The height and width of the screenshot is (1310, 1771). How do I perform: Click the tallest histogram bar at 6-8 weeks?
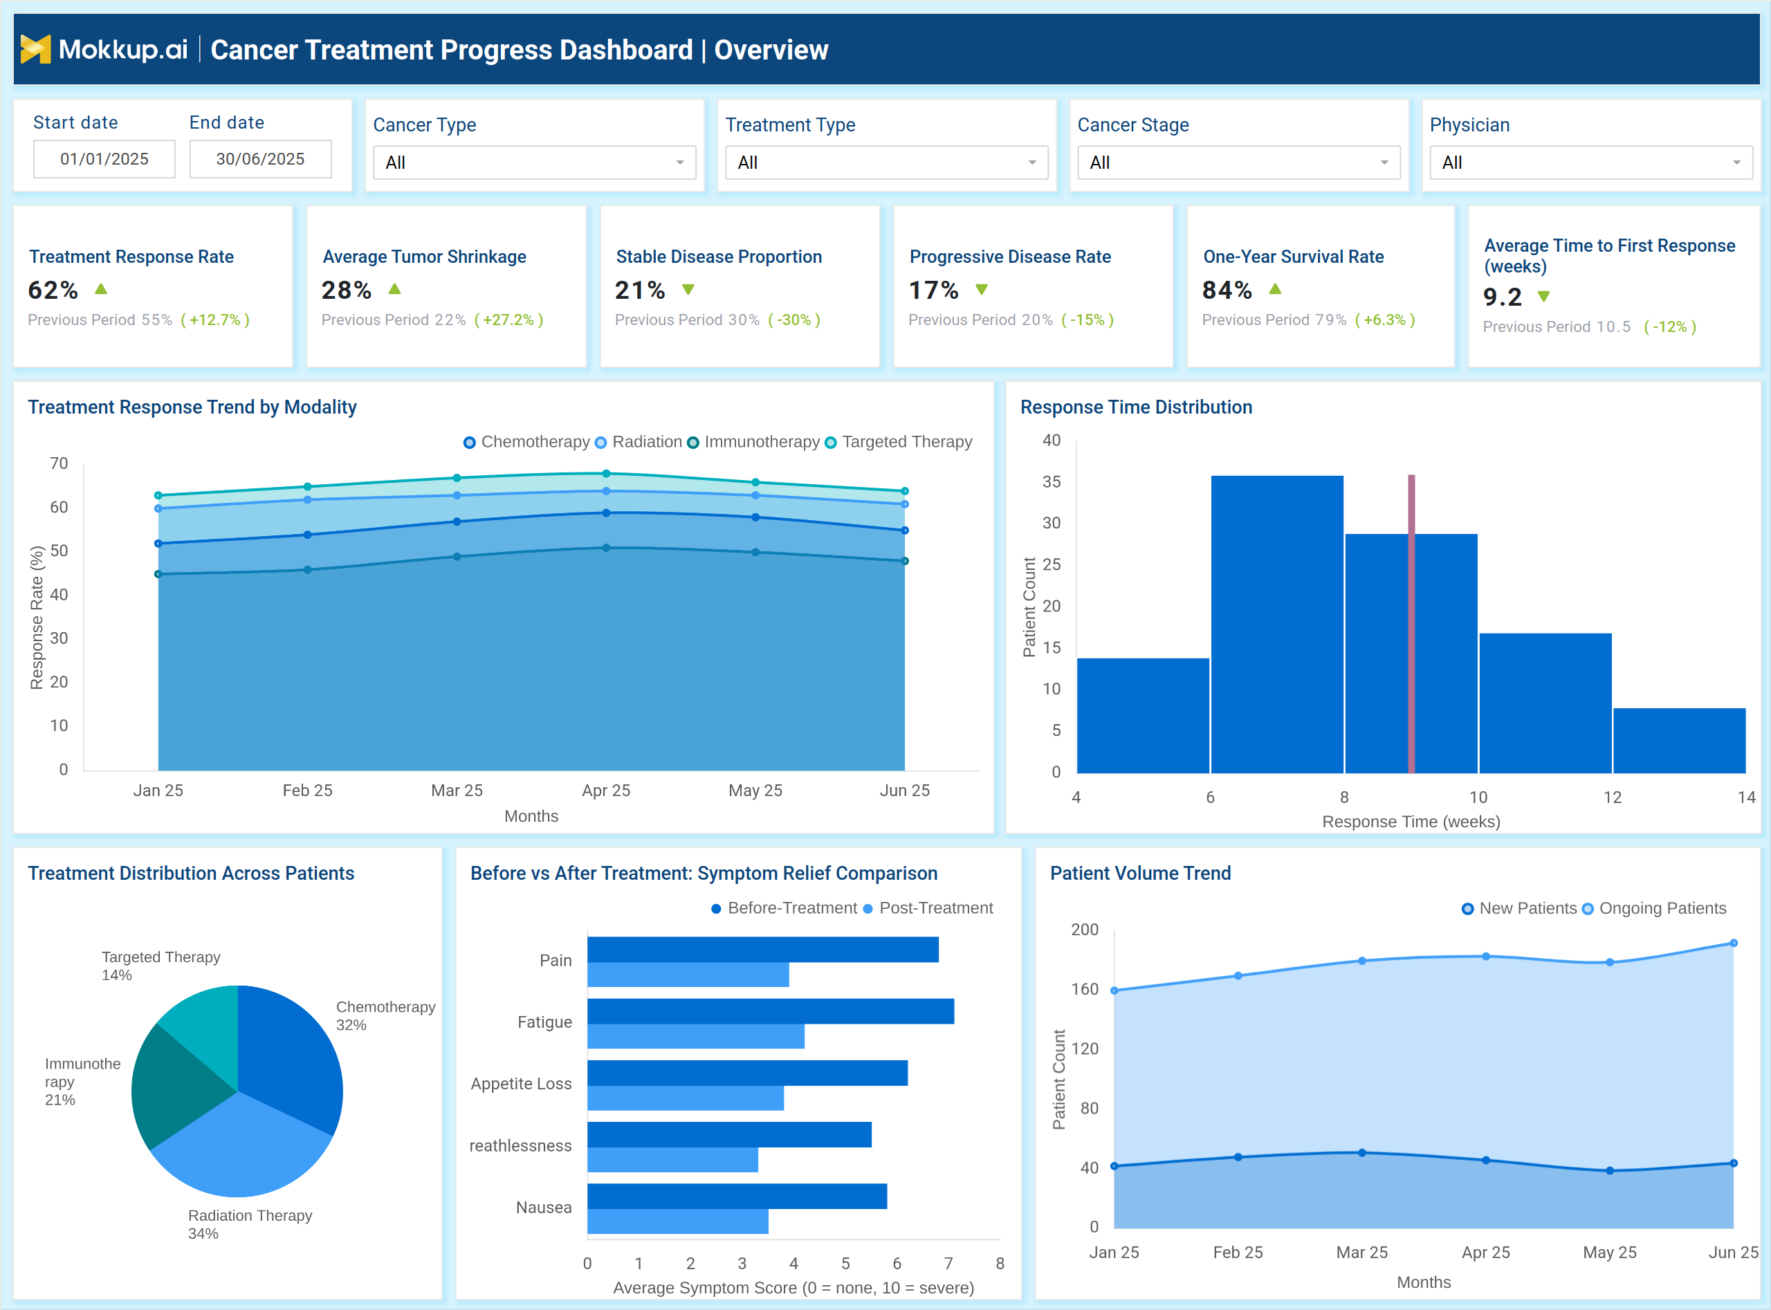(x=1277, y=624)
